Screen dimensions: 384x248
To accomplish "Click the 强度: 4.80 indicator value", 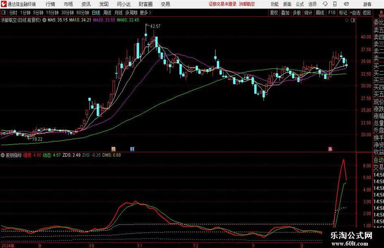I will tap(33, 155).
